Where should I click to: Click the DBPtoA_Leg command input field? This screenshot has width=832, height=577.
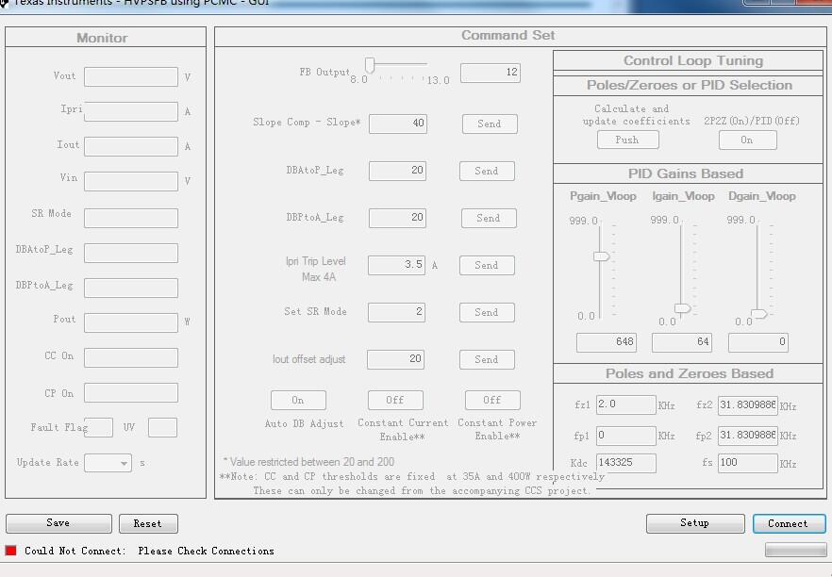(x=397, y=218)
